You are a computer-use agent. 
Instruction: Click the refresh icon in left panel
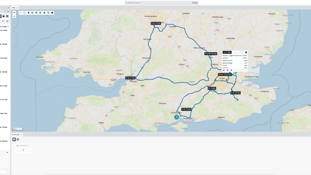(x=7, y=21)
